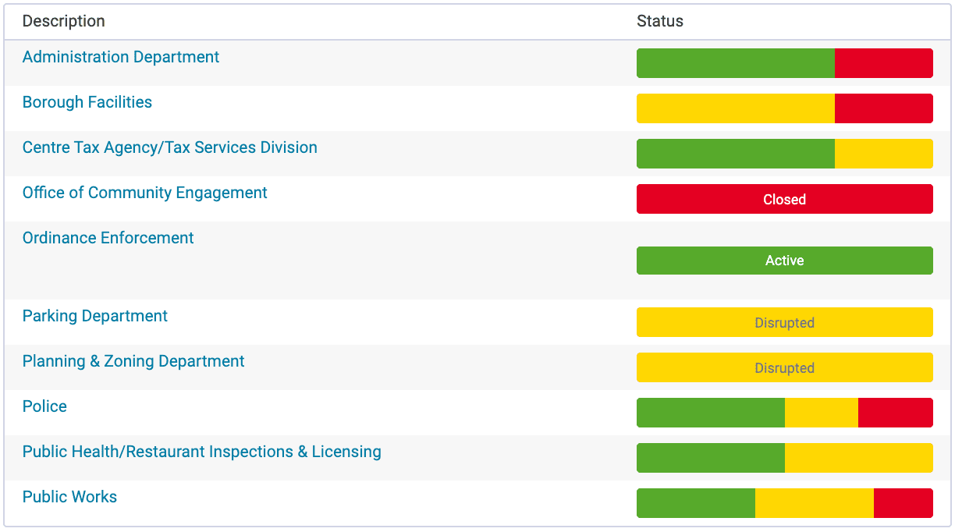Screen dimensions: 955x532
Task: Click yellow segment of Borough Facilities status
Action: (x=736, y=108)
